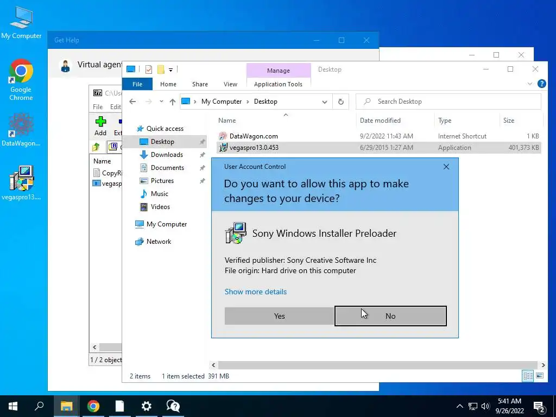Select the DataWagon.com shortcut file
Viewport: 556px width, 417px height.
[x=378, y=136]
